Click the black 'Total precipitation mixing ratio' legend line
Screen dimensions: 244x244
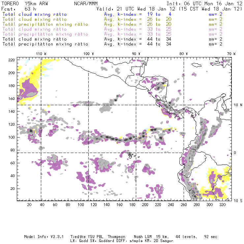(45, 44)
